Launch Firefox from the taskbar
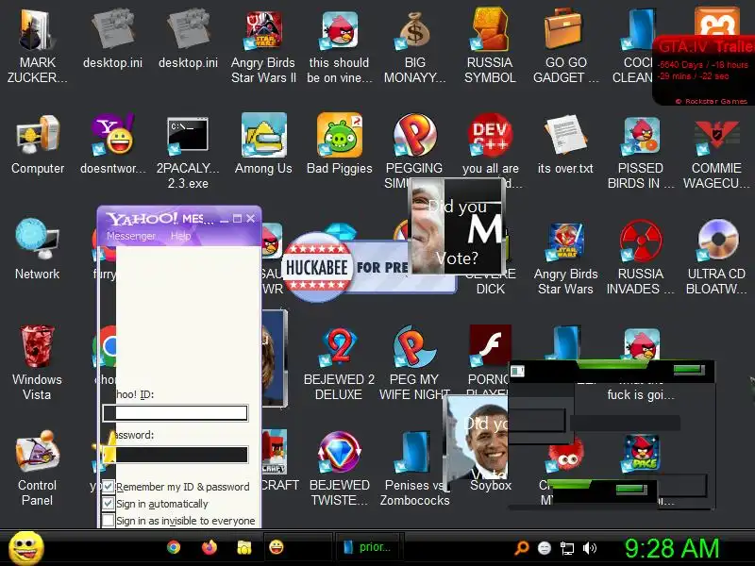The height and width of the screenshot is (566, 755). click(x=210, y=547)
